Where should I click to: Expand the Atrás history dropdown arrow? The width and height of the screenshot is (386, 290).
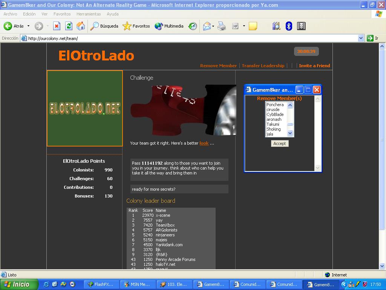click(x=28, y=26)
